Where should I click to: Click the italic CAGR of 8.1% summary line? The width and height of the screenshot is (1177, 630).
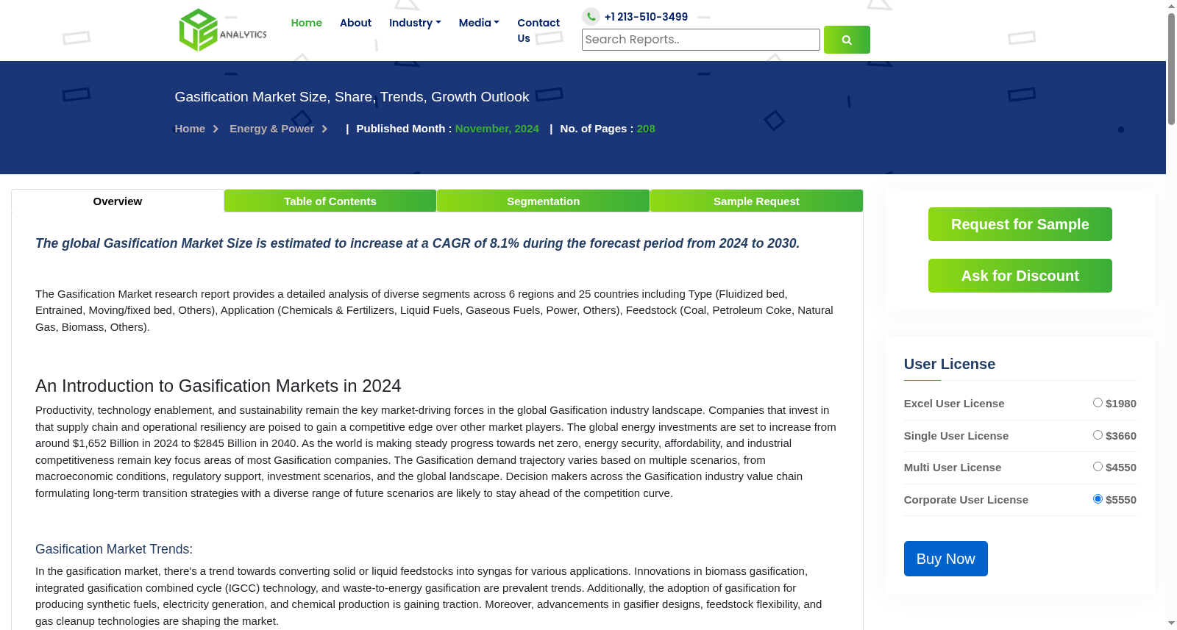coord(417,243)
